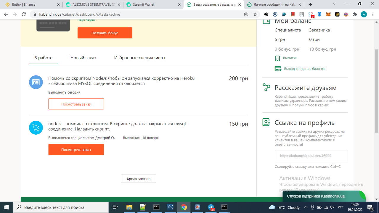Close the Binance tab
This screenshot has width=379, height=213.
point(58,5)
